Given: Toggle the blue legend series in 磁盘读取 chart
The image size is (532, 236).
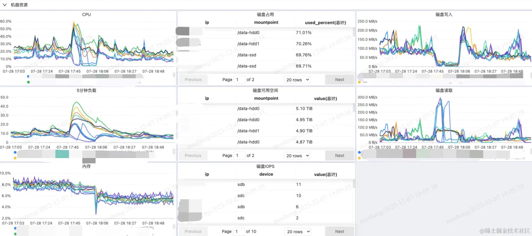Looking at the screenshot, I should tap(359, 152).
